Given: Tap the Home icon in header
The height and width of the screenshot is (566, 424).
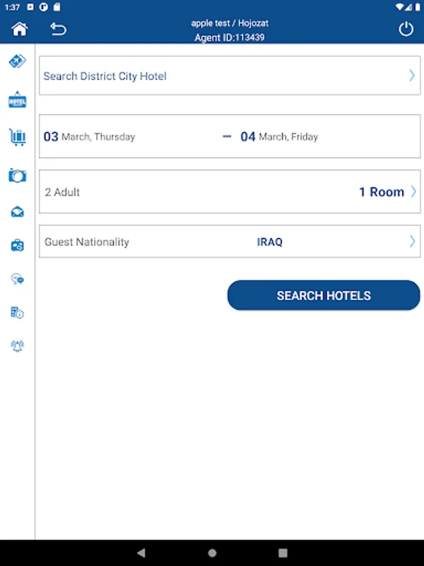Looking at the screenshot, I should pyautogui.click(x=19, y=29).
